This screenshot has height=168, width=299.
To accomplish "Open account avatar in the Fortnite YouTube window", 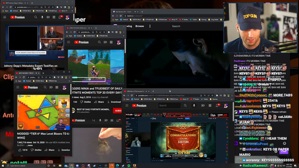I will 119,42.
